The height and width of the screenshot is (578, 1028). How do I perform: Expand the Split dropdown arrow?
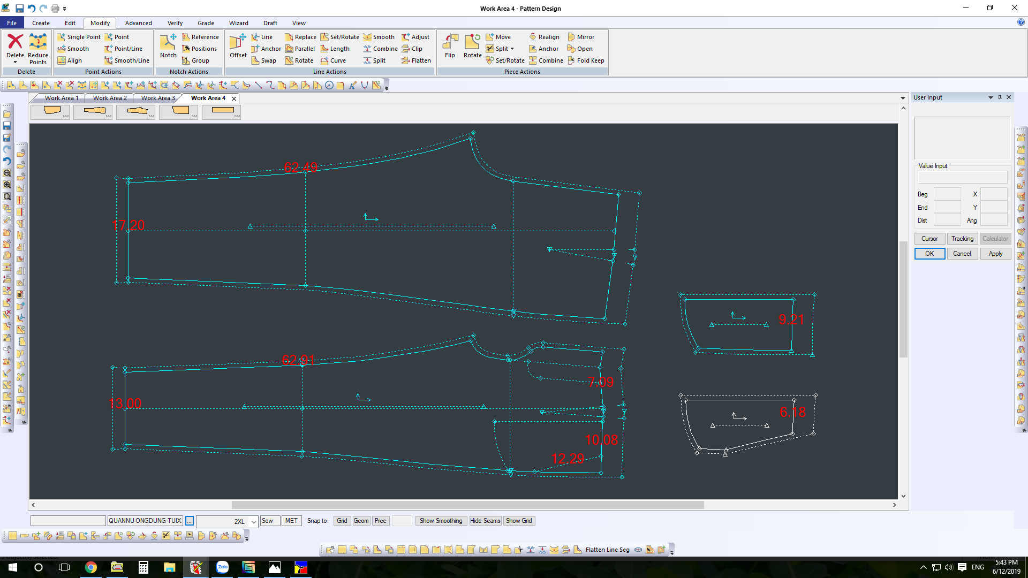point(512,49)
